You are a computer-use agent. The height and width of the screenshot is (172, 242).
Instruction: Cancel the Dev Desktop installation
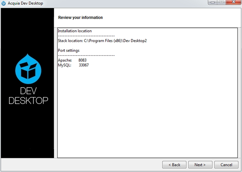point(226,165)
